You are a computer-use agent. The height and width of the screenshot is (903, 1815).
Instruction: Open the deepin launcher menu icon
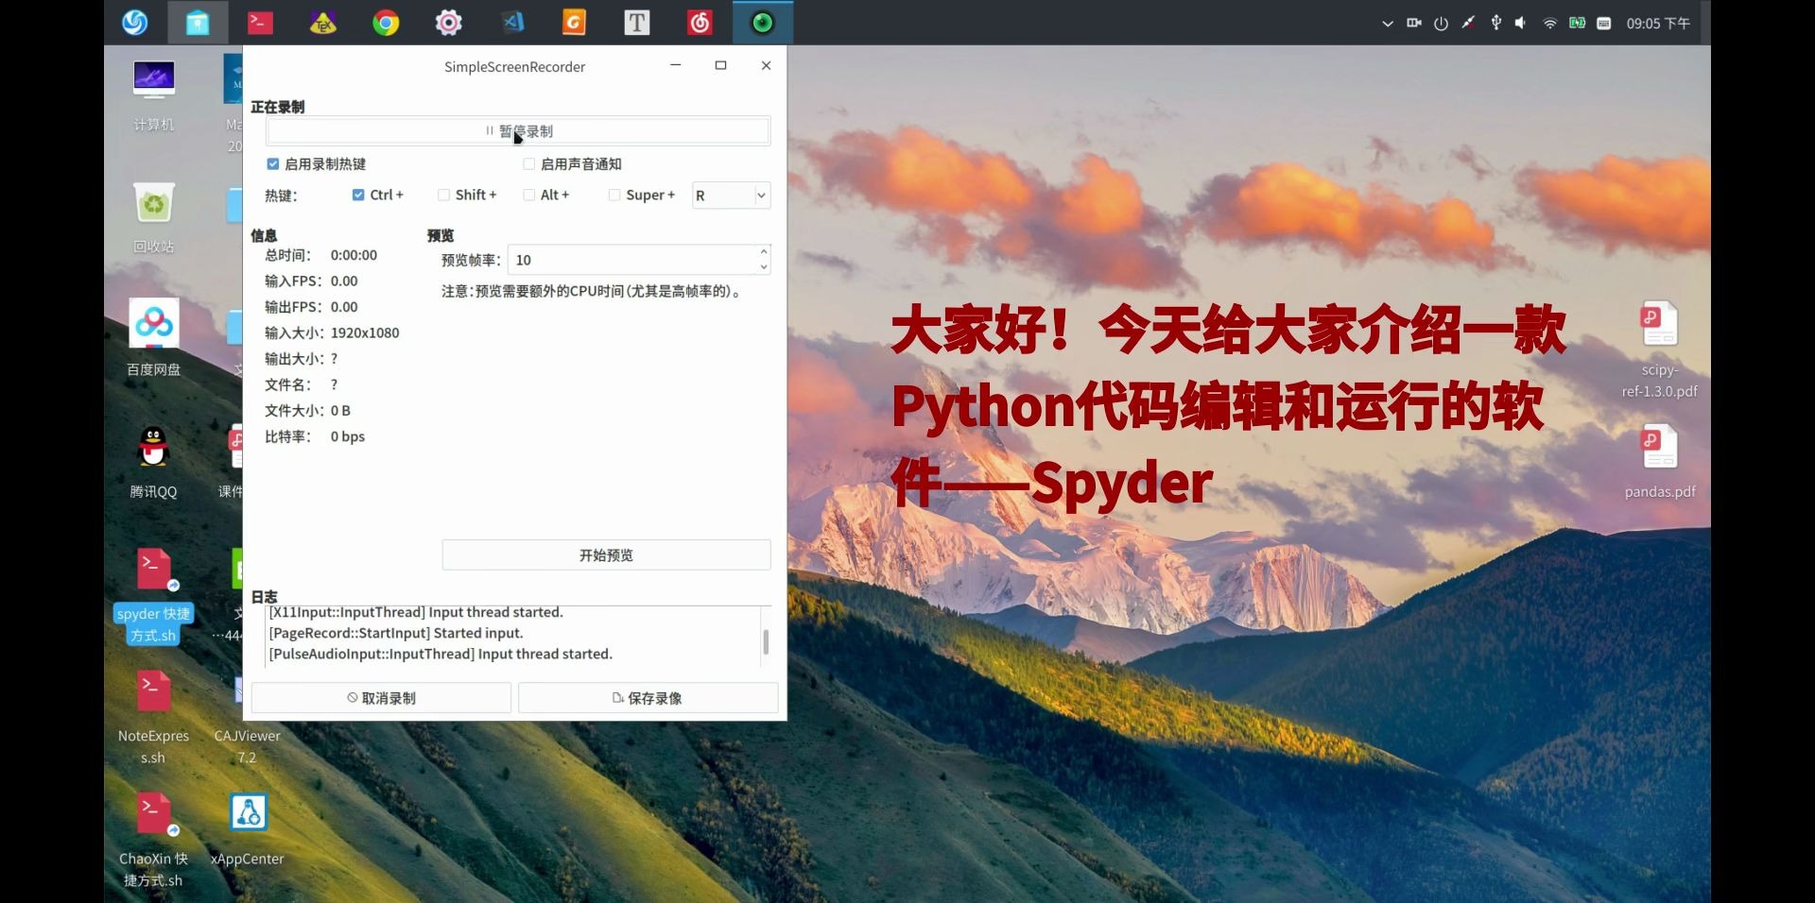(x=135, y=22)
